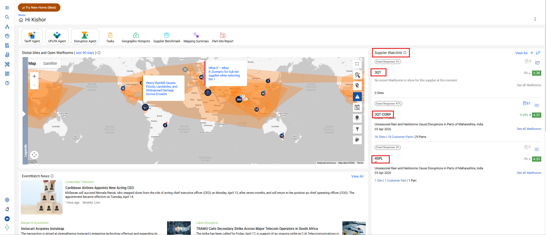This screenshot has height=235, width=546.
Task: Open the map pan camera control
Action: click(34, 155)
